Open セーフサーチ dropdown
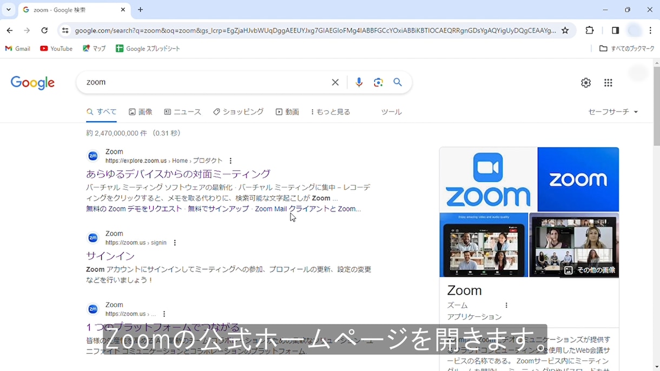This screenshot has height=371, width=660. tap(613, 112)
